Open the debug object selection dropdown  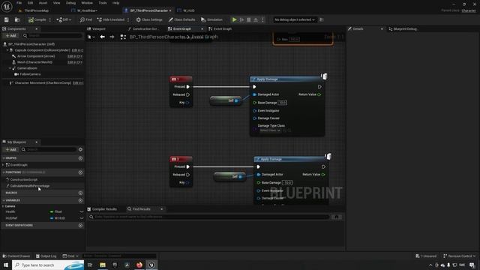point(295,19)
